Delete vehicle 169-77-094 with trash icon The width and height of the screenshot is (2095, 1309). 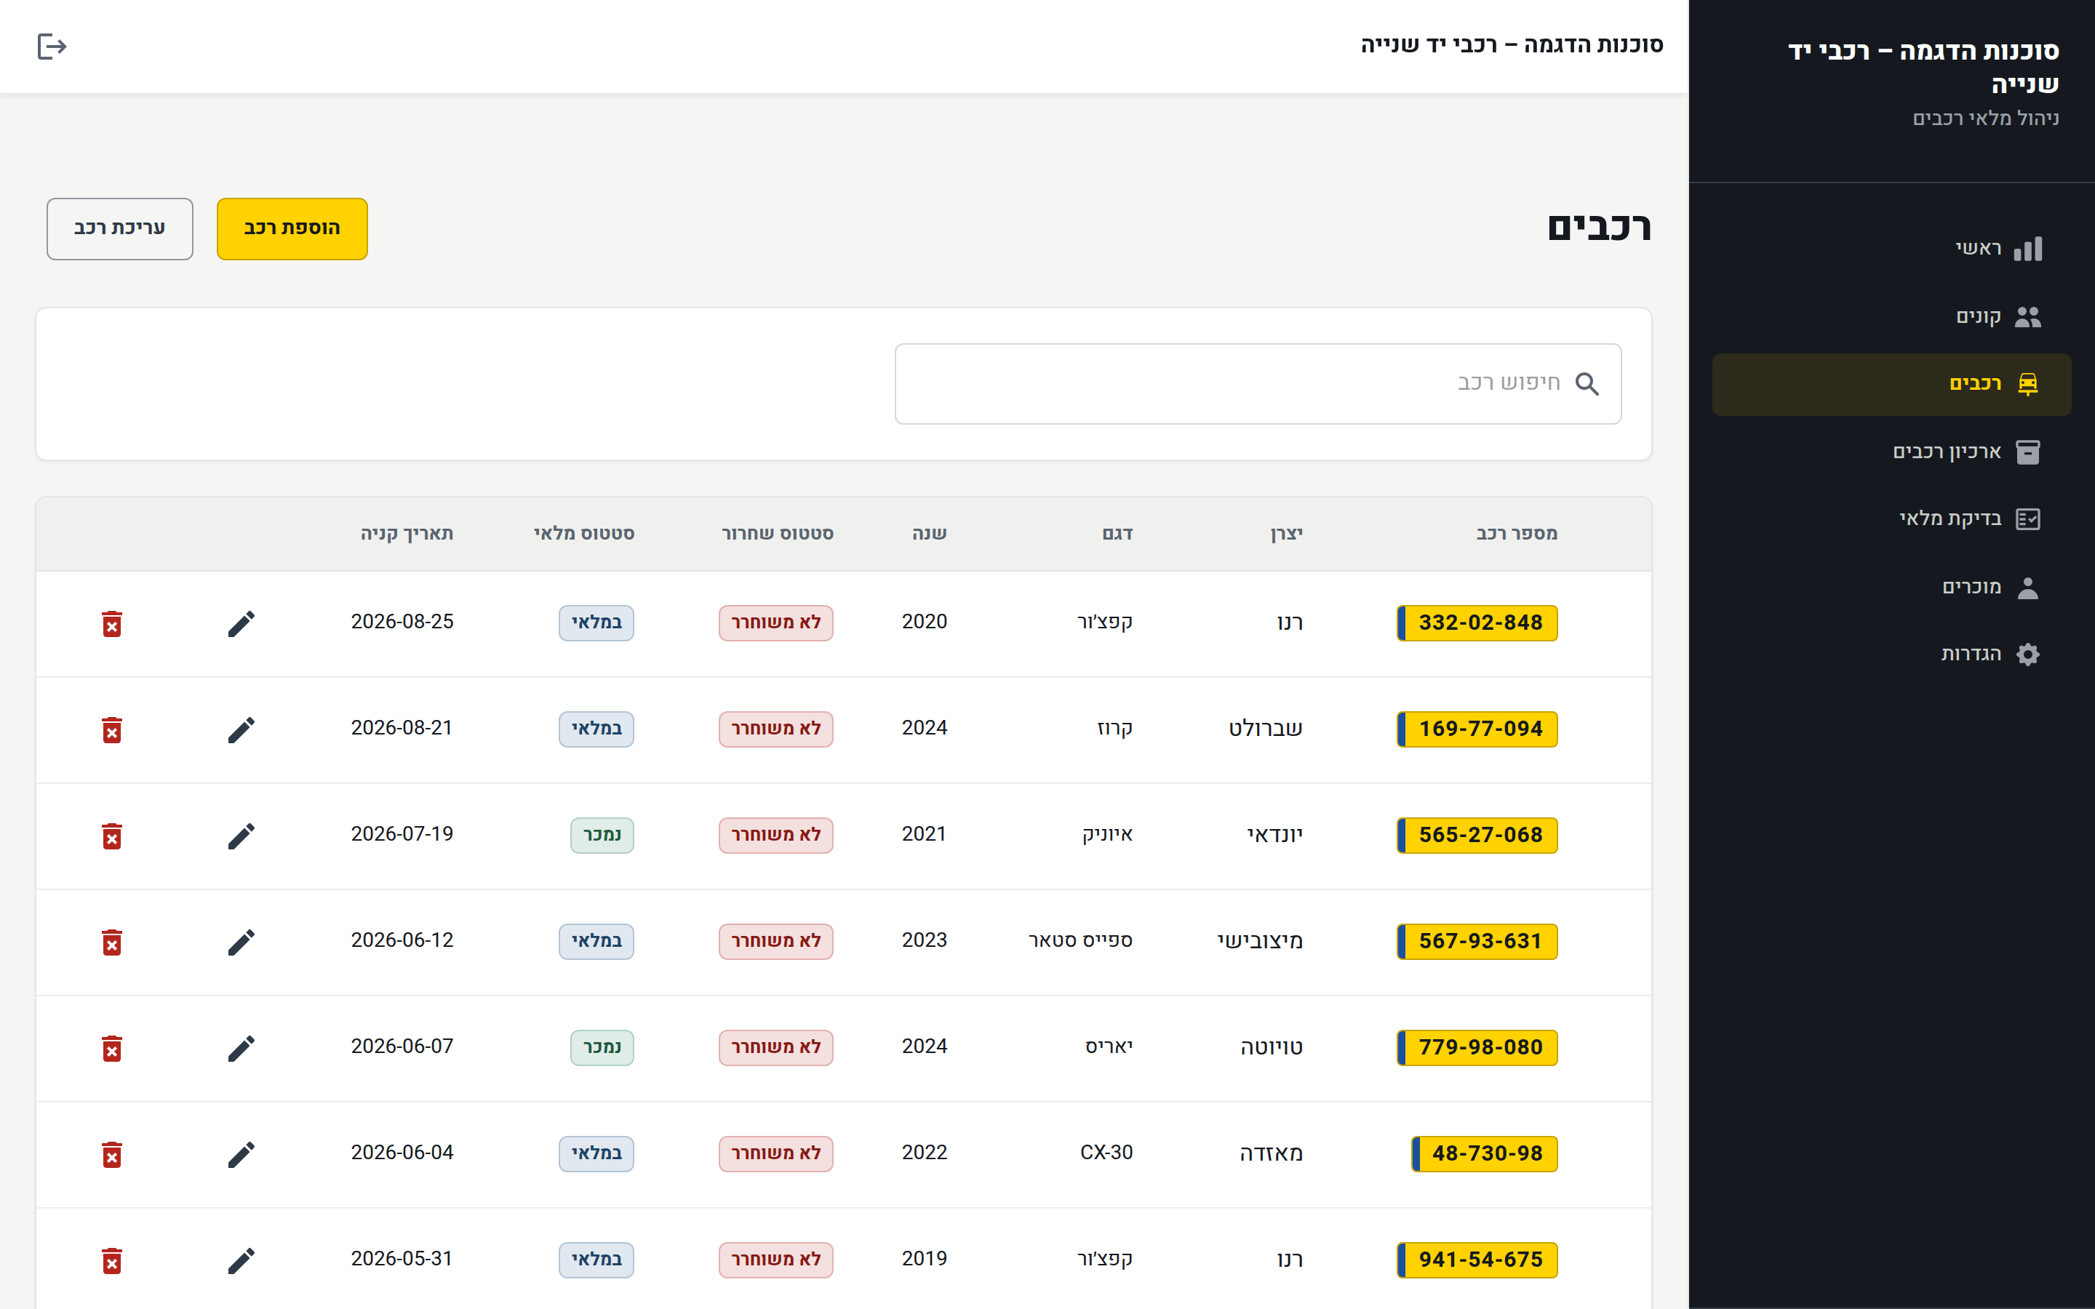(112, 730)
